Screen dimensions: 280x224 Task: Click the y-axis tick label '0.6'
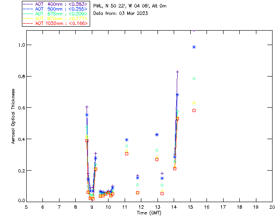point(21,108)
